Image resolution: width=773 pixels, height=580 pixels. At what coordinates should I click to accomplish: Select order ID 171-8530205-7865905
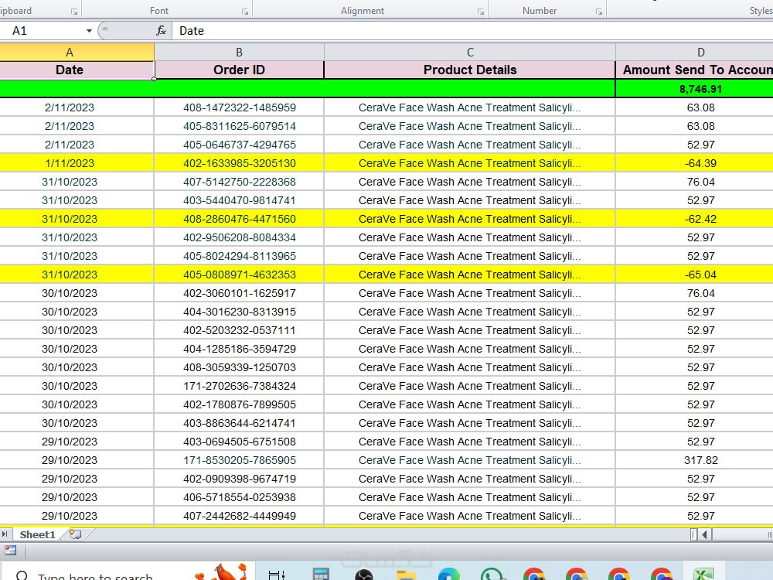click(239, 460)
